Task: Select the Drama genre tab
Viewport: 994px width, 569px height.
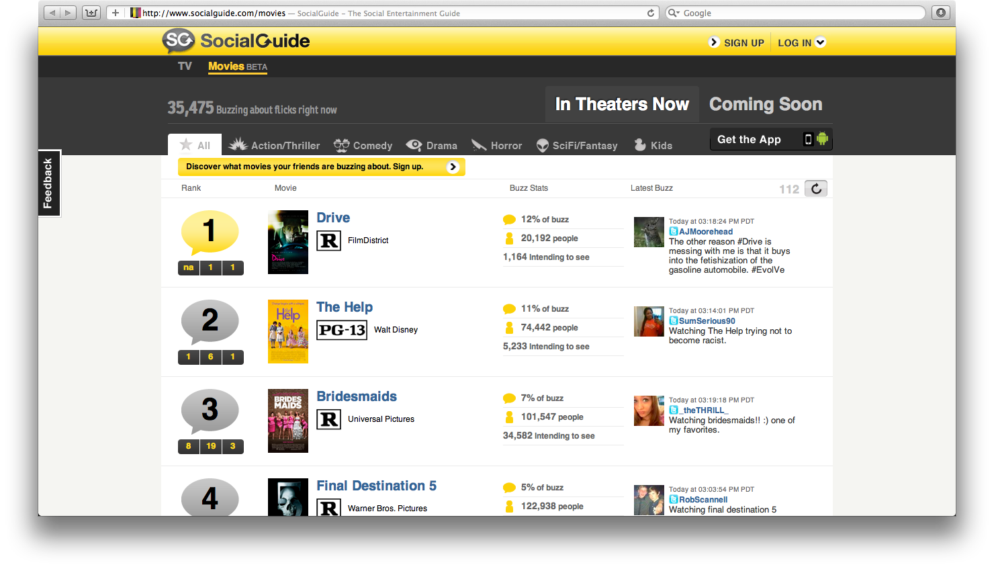Action: (432, 145)
